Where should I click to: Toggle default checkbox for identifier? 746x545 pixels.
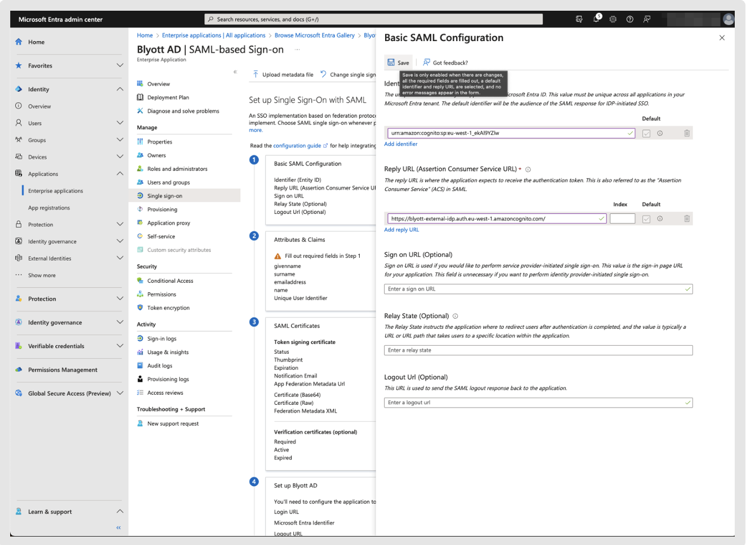tap(646, 133)
